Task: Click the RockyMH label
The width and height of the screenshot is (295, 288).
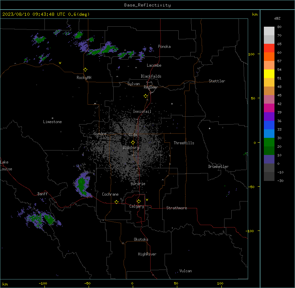Action: [84, 78]
